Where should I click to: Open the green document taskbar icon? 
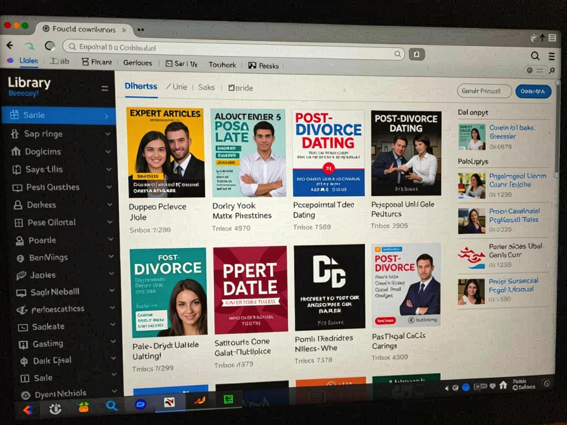click(x=228, y=399)
